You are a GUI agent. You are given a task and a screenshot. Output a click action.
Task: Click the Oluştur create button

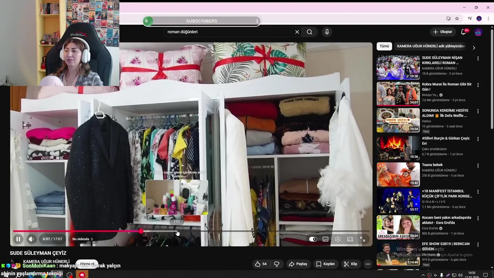coord(442,32)
